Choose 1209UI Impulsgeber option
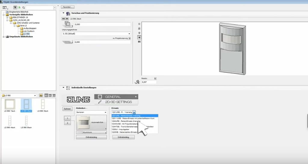The image size is (308, 164). point(135,129)
